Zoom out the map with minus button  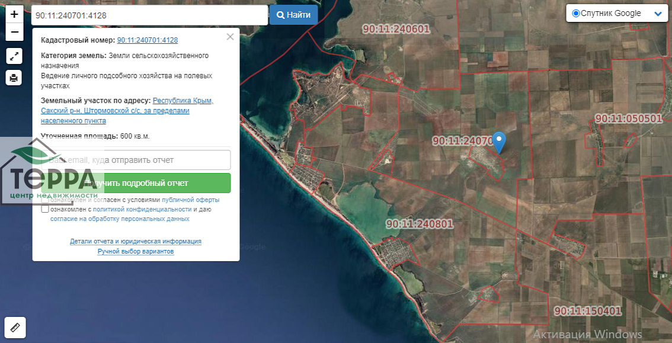pos(15,32)
